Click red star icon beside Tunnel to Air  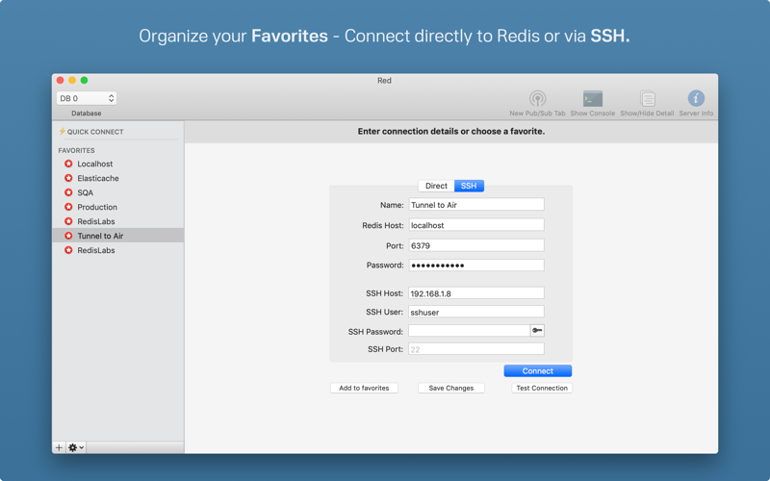(x=68, y=236)
